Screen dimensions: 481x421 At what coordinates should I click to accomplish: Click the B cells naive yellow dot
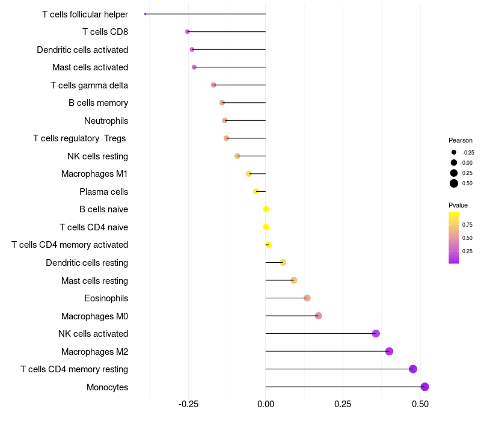tap(266, 209)
